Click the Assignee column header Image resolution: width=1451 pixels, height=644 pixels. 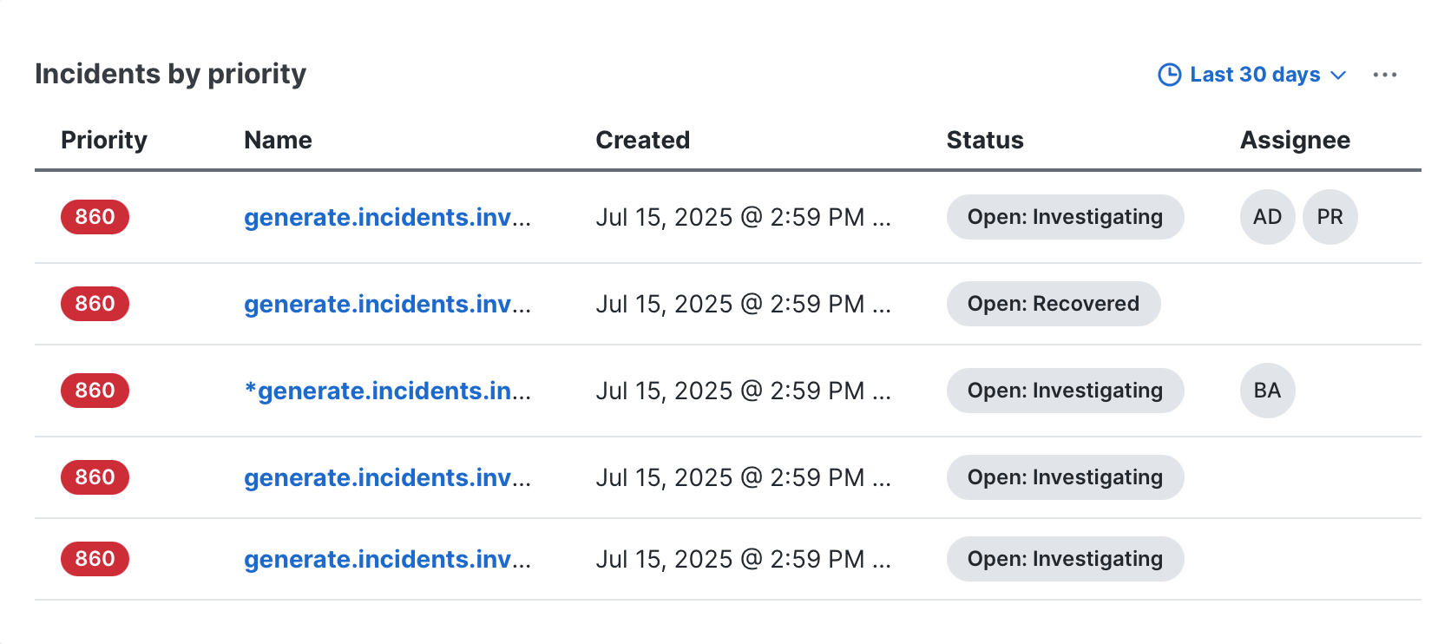[x=1295, y=140]
